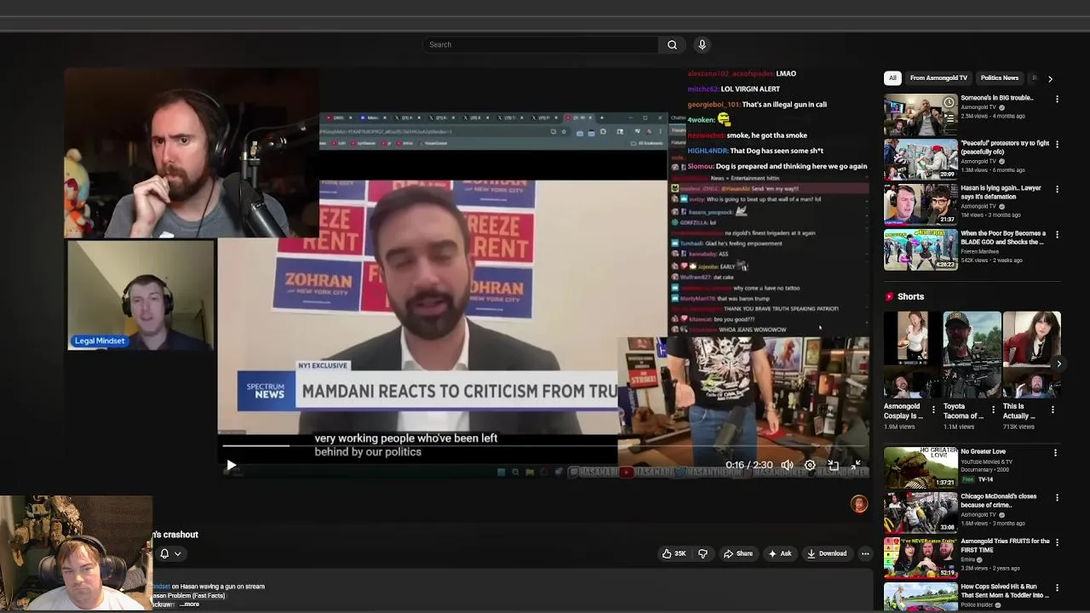
Task: Click 'Frieren Manhwa' channel name
Action: click(979, 251)
